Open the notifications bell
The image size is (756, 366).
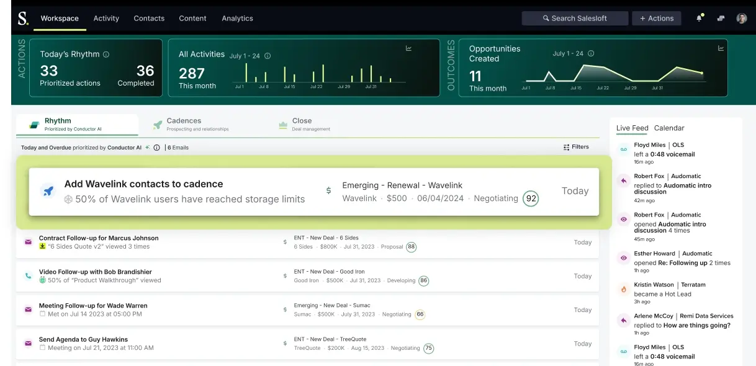700,18
